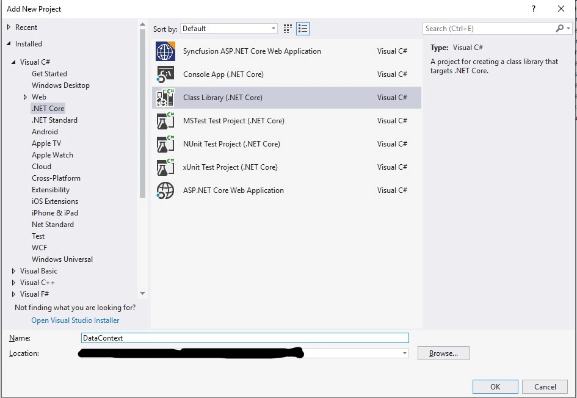Click the Name field containing DataContext
This screenshot has height=398, width=577.
click(x=245, y=338)
